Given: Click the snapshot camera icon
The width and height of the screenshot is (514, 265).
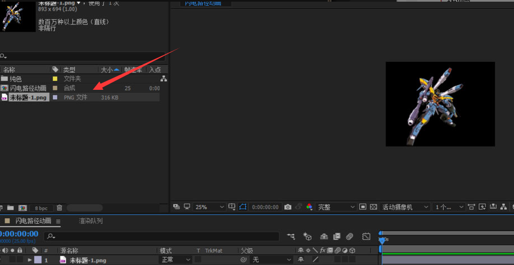Looking at the screenshot, I should 288,207.
